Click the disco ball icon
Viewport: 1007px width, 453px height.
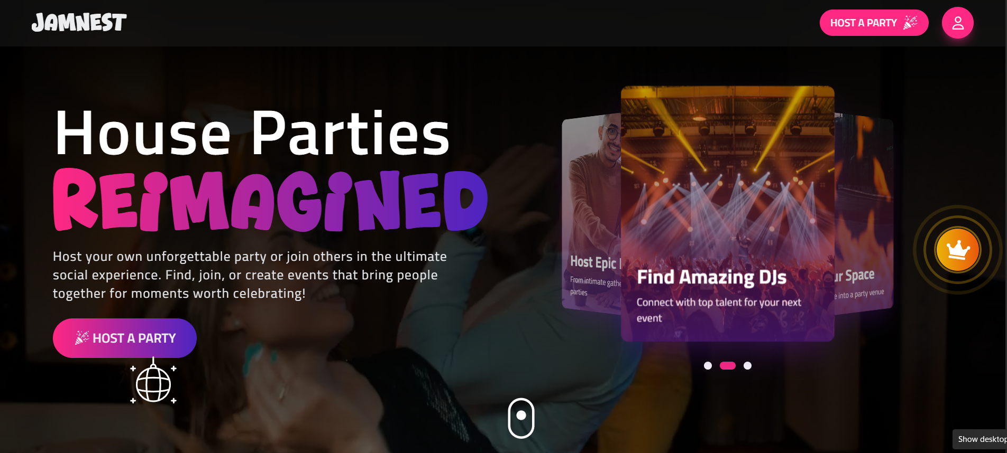pyautogui.click(x=153, y=381)
